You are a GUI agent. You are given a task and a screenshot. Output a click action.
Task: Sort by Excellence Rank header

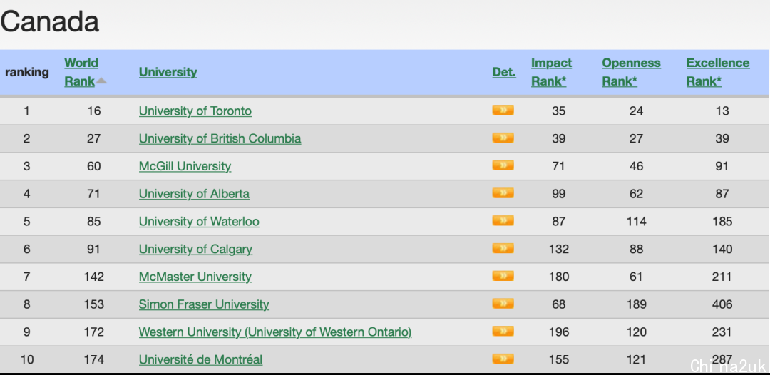click(x=717, y=72)
